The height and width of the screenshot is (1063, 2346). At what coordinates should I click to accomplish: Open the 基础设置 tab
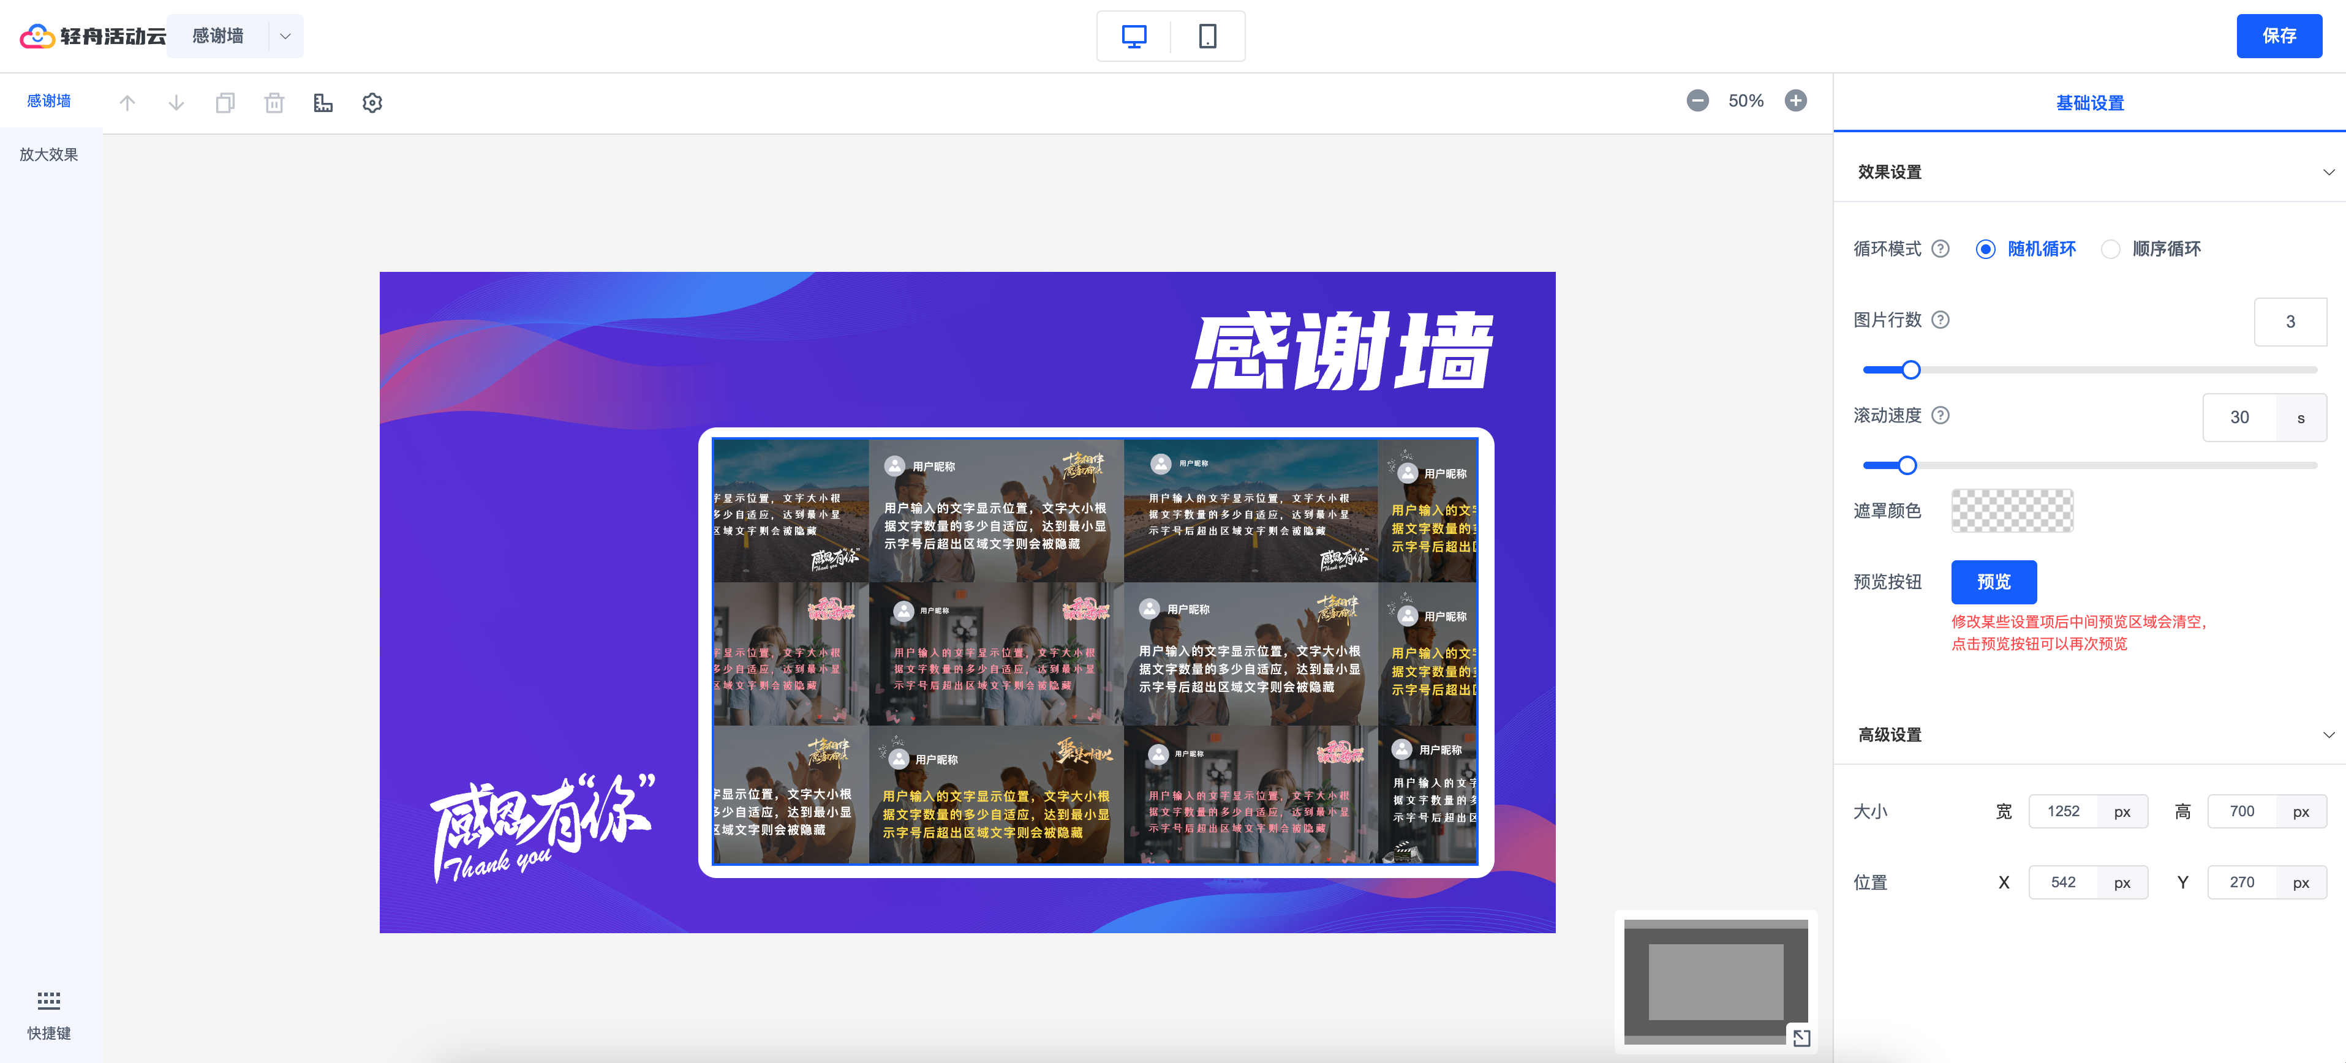[x=2089, y=103]
